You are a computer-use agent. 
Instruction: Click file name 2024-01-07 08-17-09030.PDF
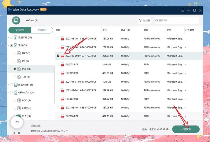tap(81, 82)
